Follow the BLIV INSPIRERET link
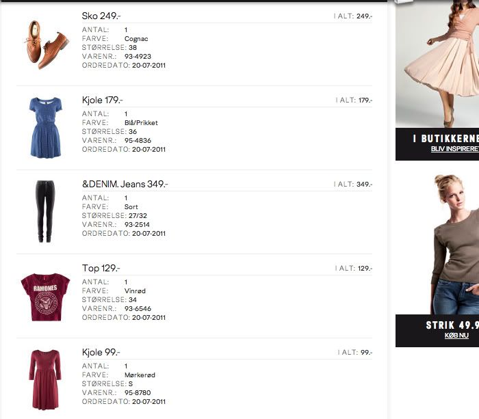Viewport: 479px width, 419px height. [x=455, y=149]
